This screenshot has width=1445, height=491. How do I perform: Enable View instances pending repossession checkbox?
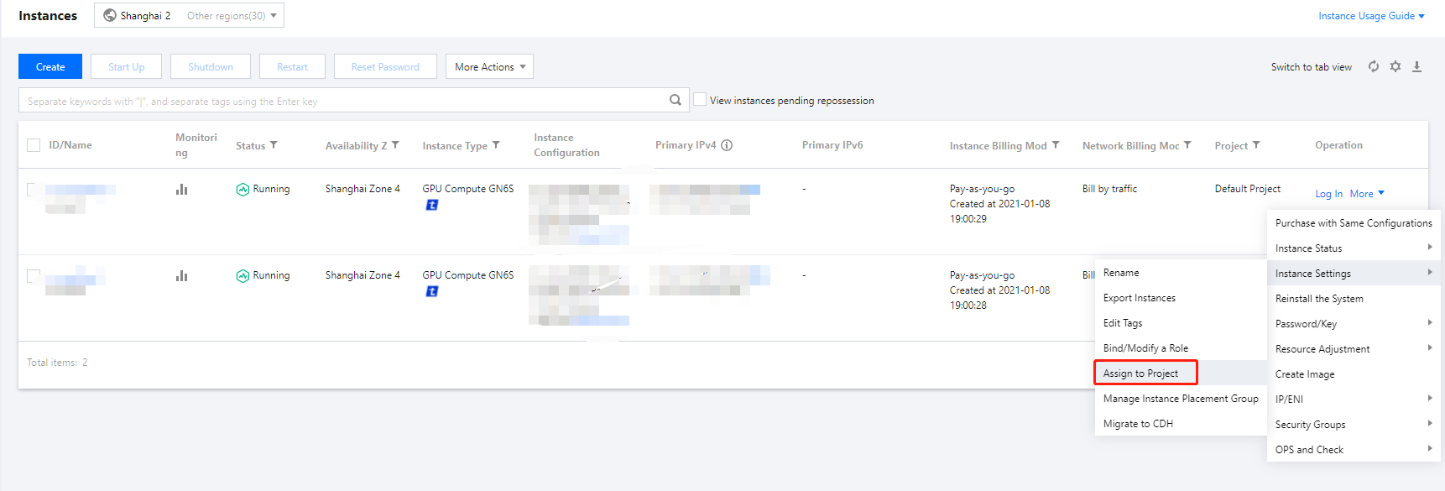pos(700,100)
